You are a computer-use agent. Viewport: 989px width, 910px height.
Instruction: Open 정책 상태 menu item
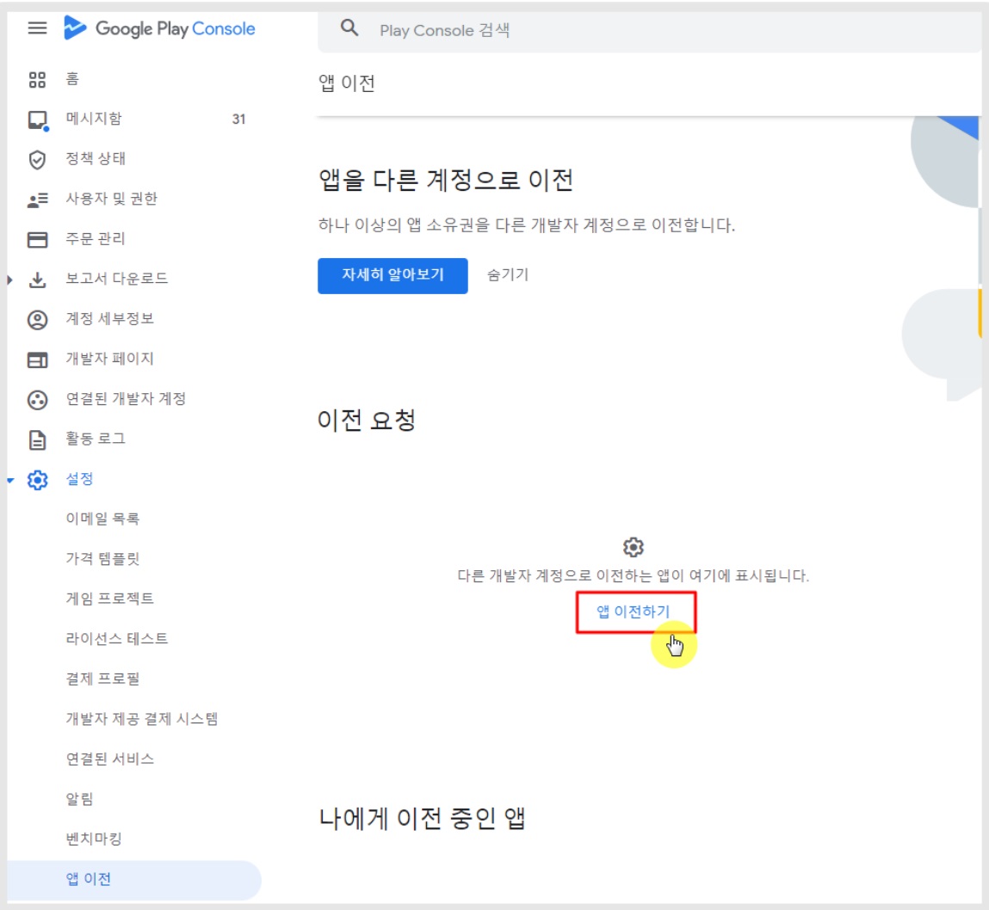tap(96, 158)
